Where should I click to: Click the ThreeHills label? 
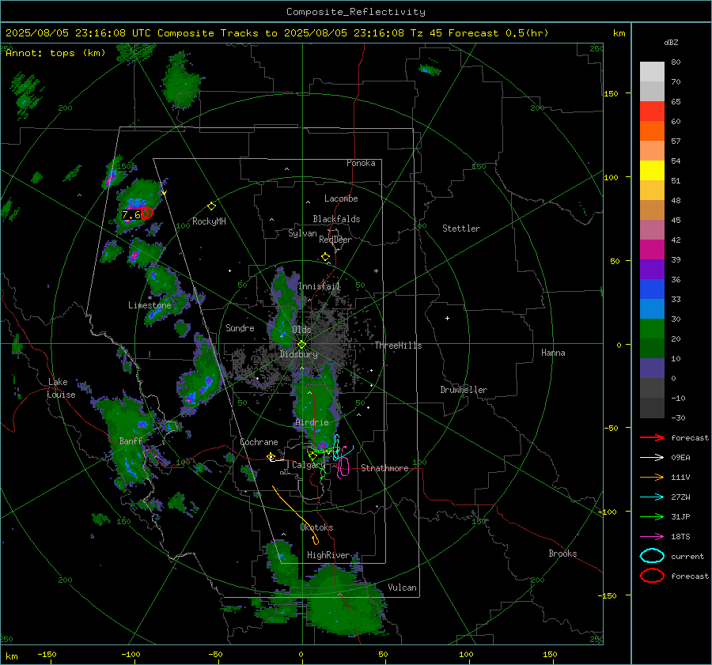[x=398, y=346]
